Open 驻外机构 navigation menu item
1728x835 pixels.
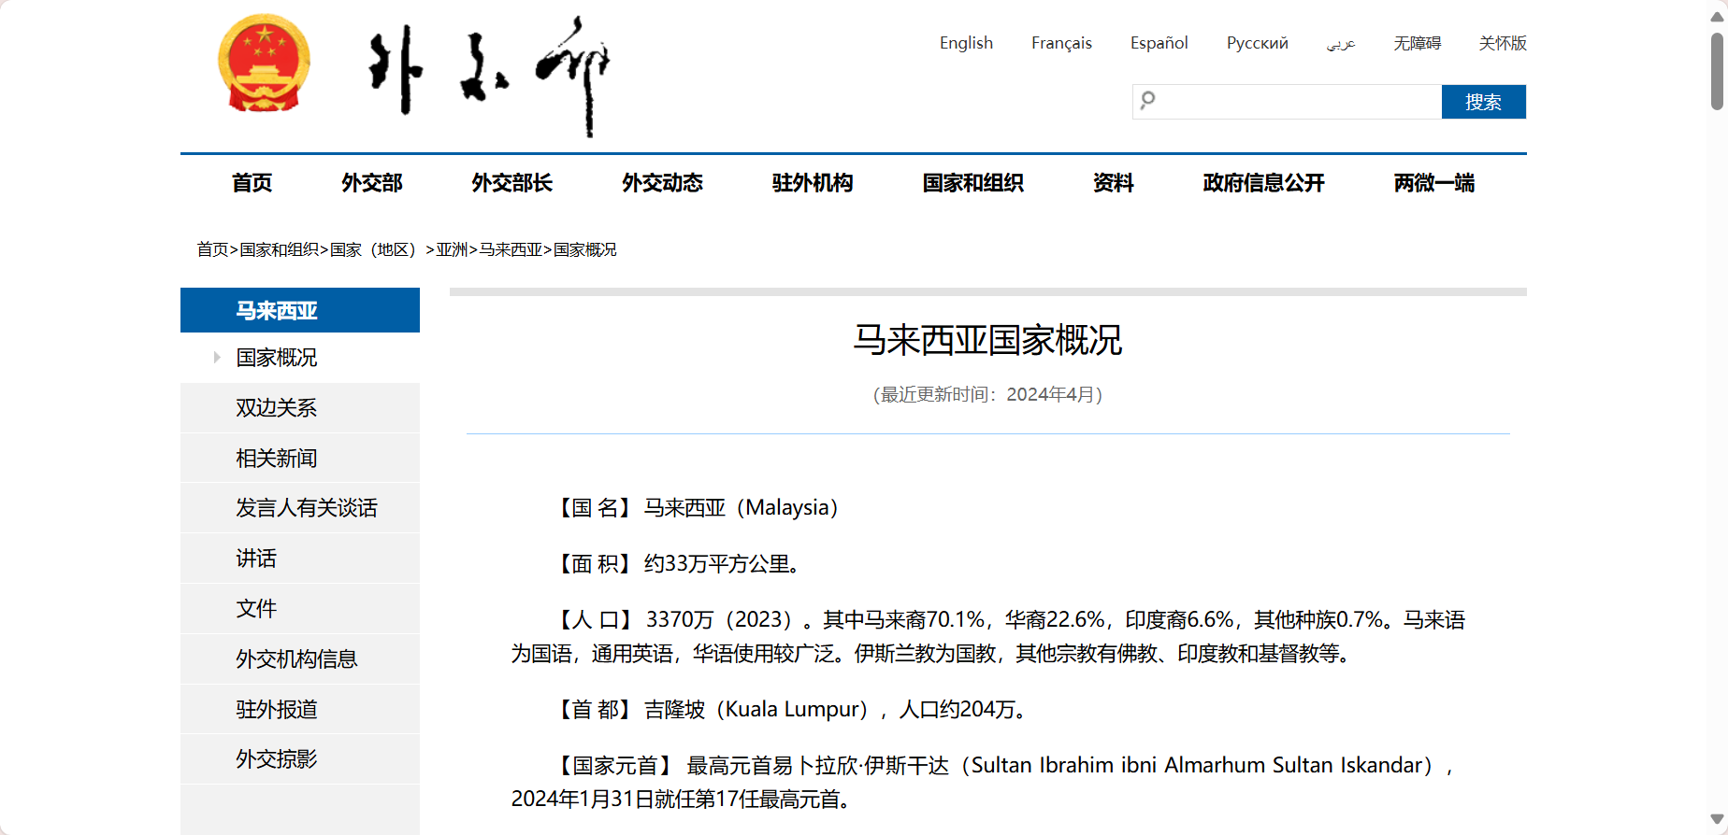coord(813,183)
